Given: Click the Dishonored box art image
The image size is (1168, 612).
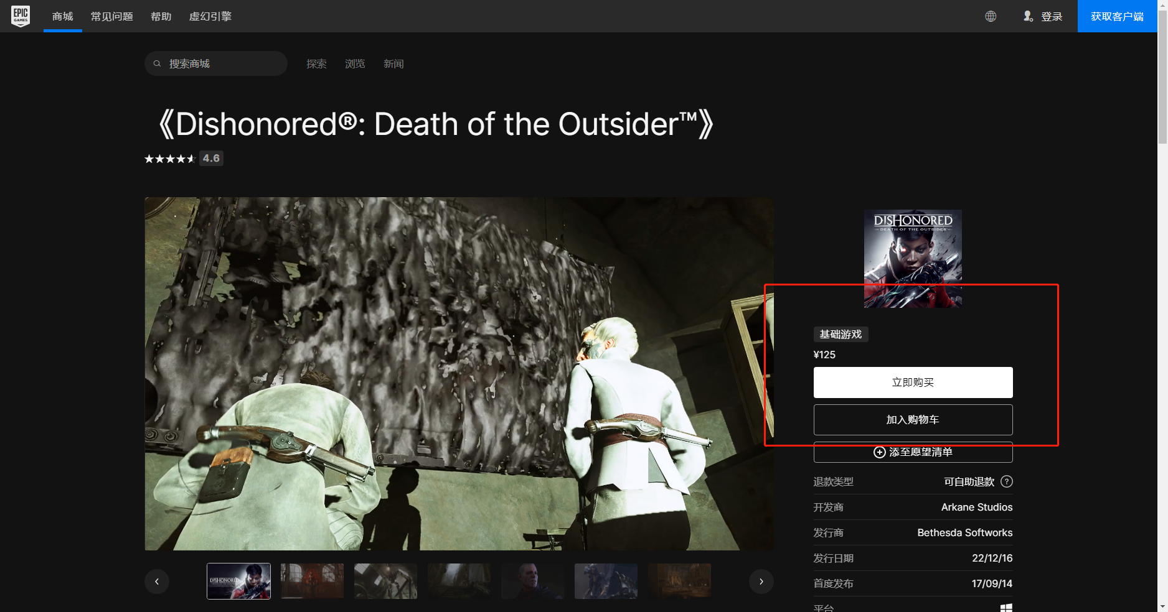Looking at the screenshot, I should click(913, 259).
